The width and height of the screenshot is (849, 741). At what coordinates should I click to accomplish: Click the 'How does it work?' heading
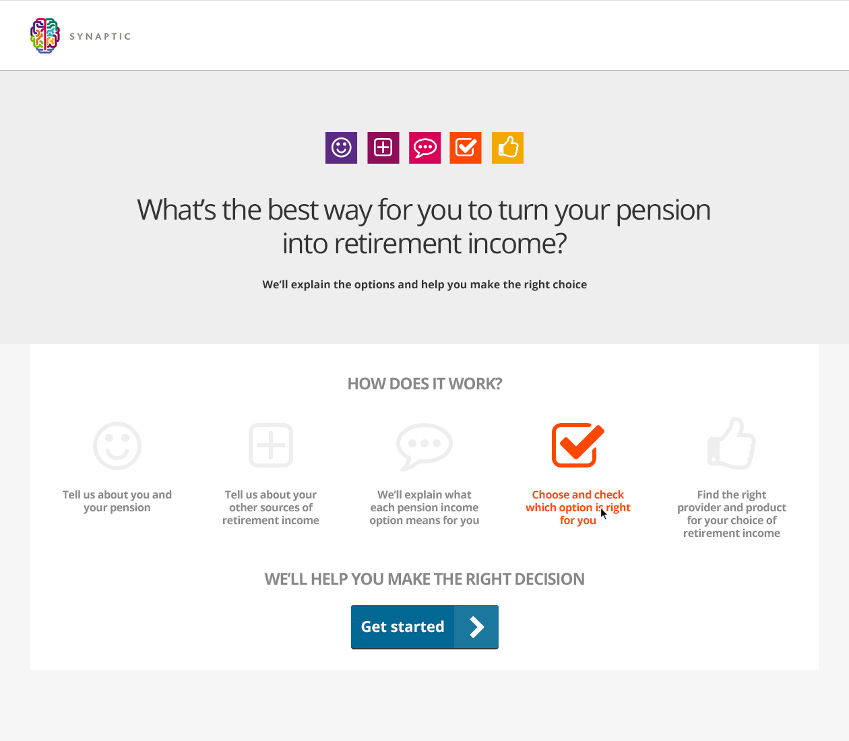coord(425,384)
